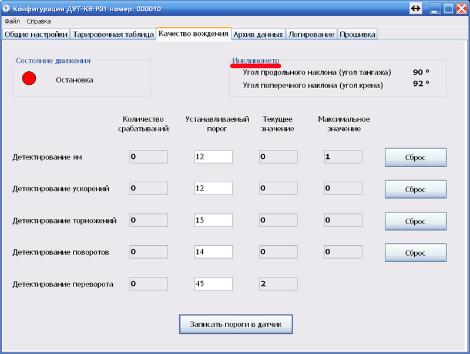Click the red movement state indicator

point(29,78)
